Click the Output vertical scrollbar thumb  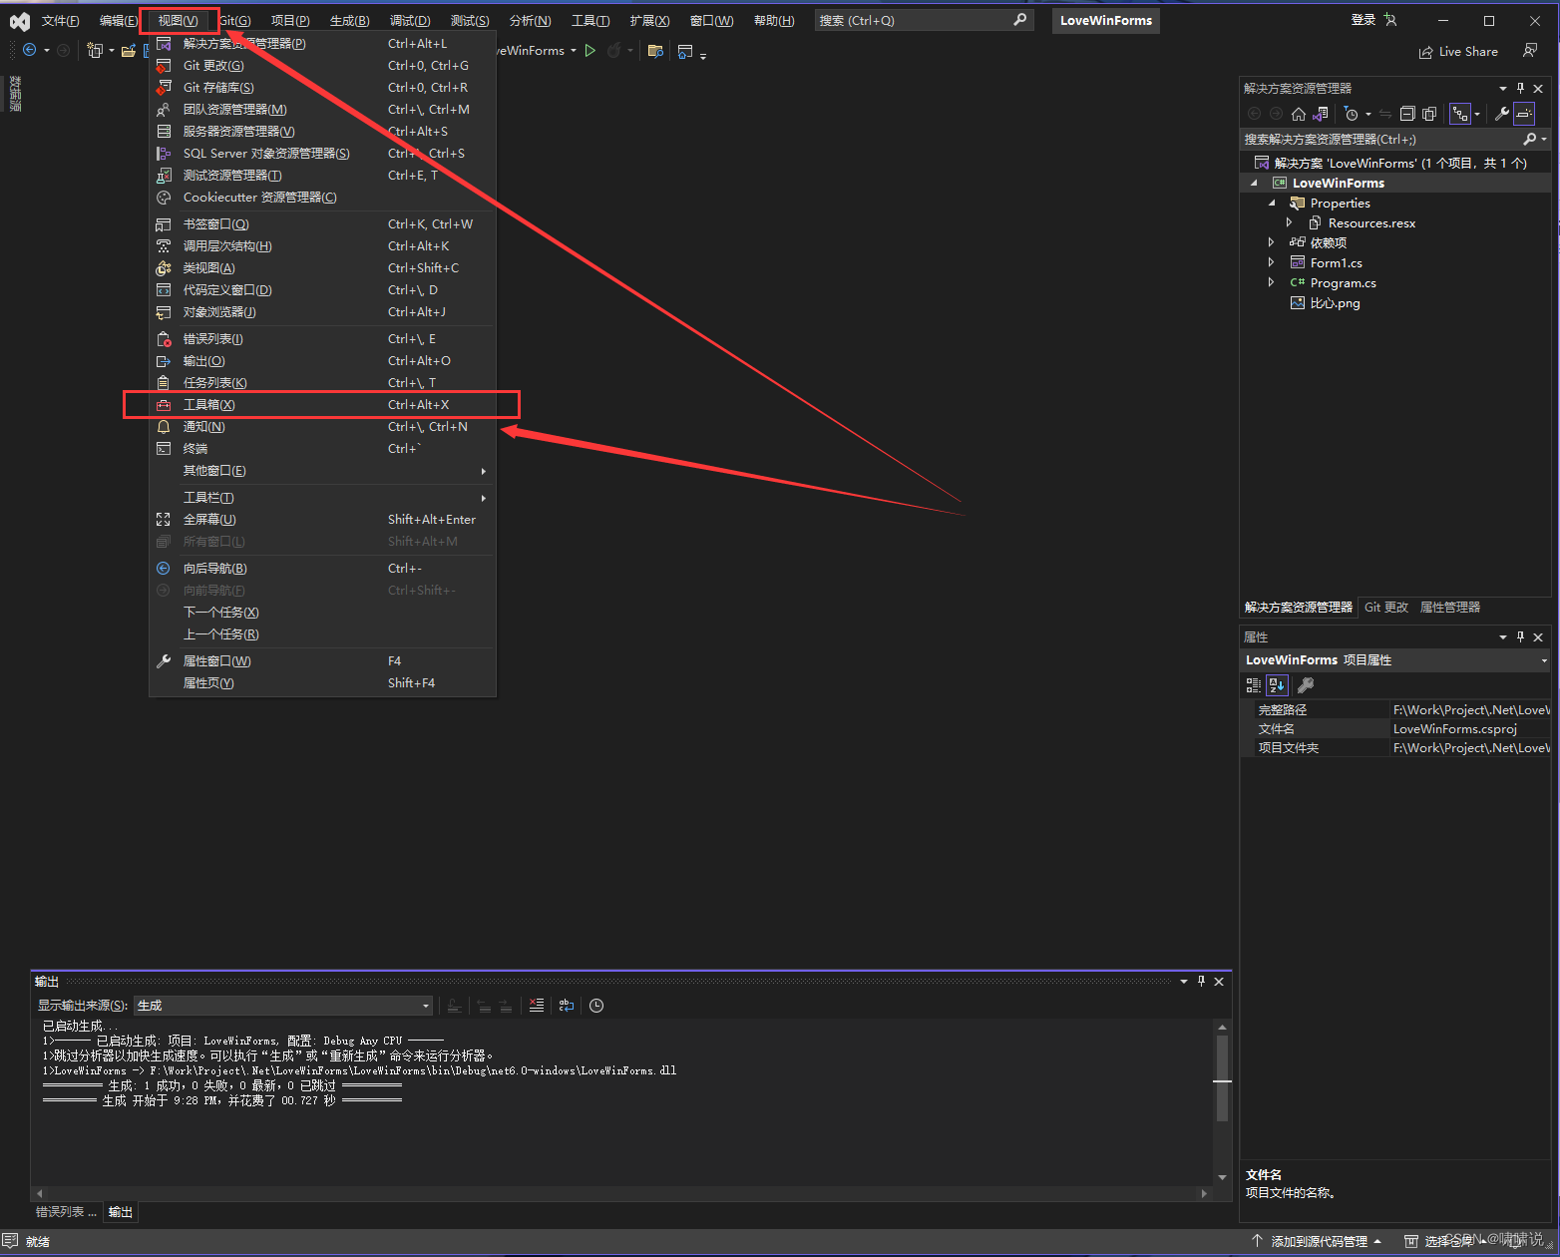(1222, 1077)
